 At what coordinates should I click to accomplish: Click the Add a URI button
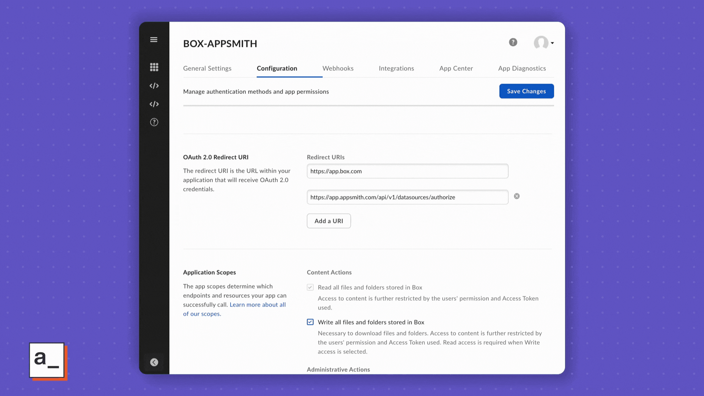coord(329,221)
